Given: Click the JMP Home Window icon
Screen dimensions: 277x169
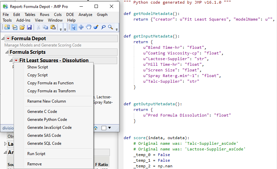Looking at the screenshot, I should 96,128.
